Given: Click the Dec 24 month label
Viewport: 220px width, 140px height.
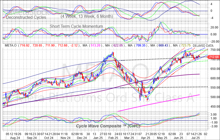Looking at the screenshot, I should (82, 138).
